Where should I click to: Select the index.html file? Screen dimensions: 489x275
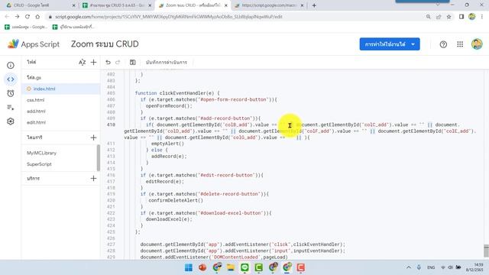[x=61, y=89]
